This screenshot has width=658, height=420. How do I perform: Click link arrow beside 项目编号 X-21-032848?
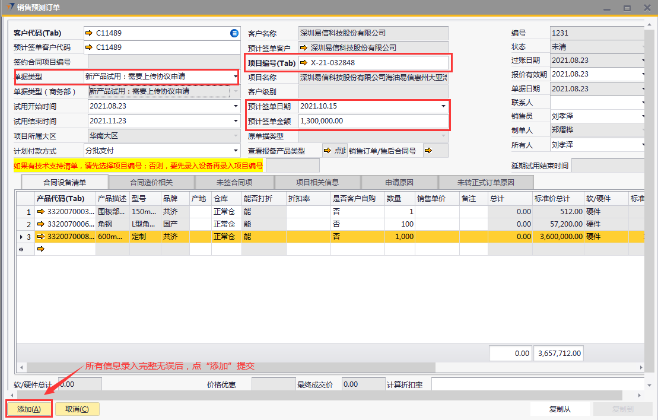click(x=304, y=62)
